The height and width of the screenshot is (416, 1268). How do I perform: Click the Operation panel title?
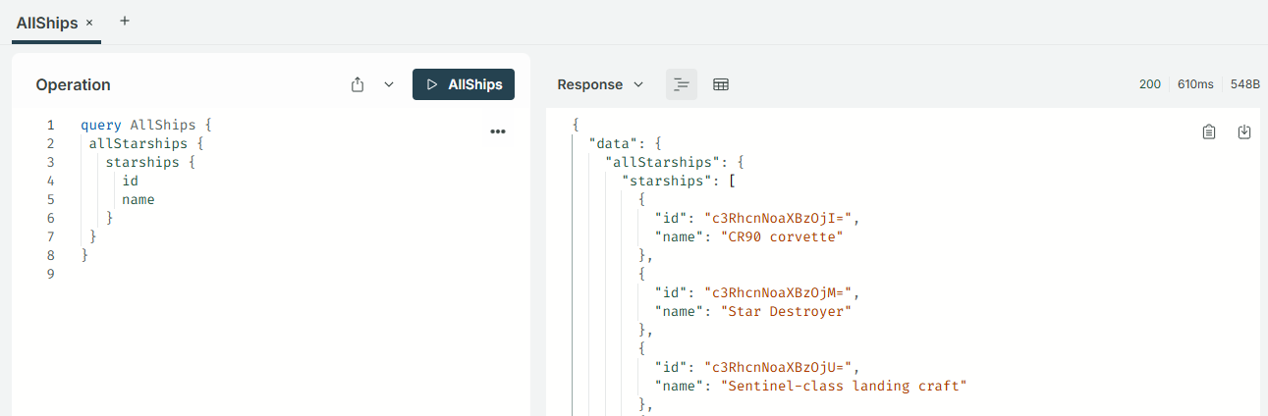[x=73, y=84]
